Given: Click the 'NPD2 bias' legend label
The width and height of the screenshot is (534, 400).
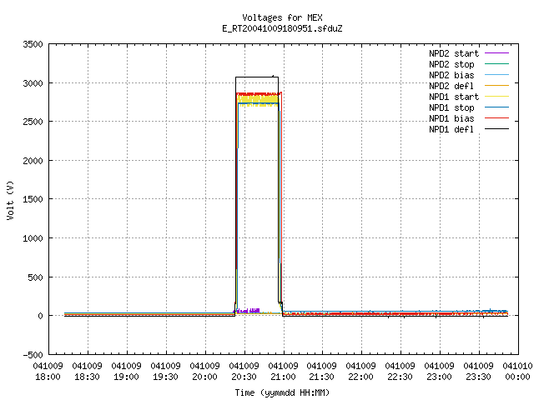Looking at the screenshot, I should point(451,75).
